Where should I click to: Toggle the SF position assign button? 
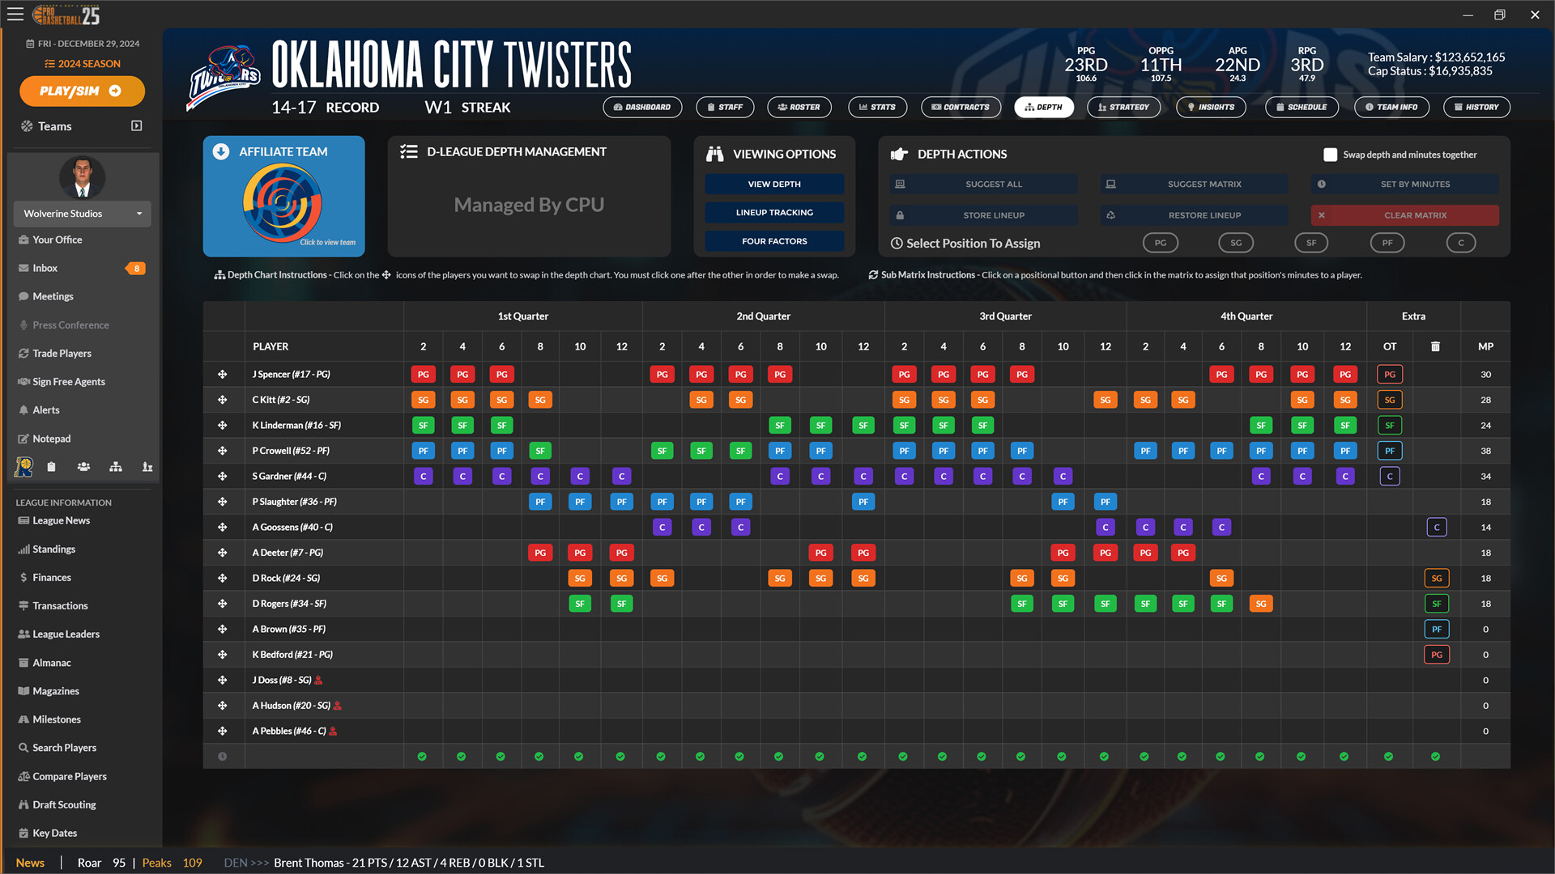[x=1311, y=242]
